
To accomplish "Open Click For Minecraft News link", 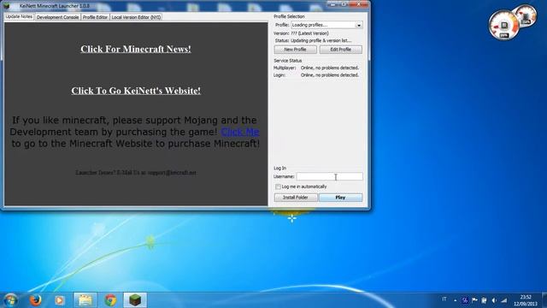I will point(136,49).
